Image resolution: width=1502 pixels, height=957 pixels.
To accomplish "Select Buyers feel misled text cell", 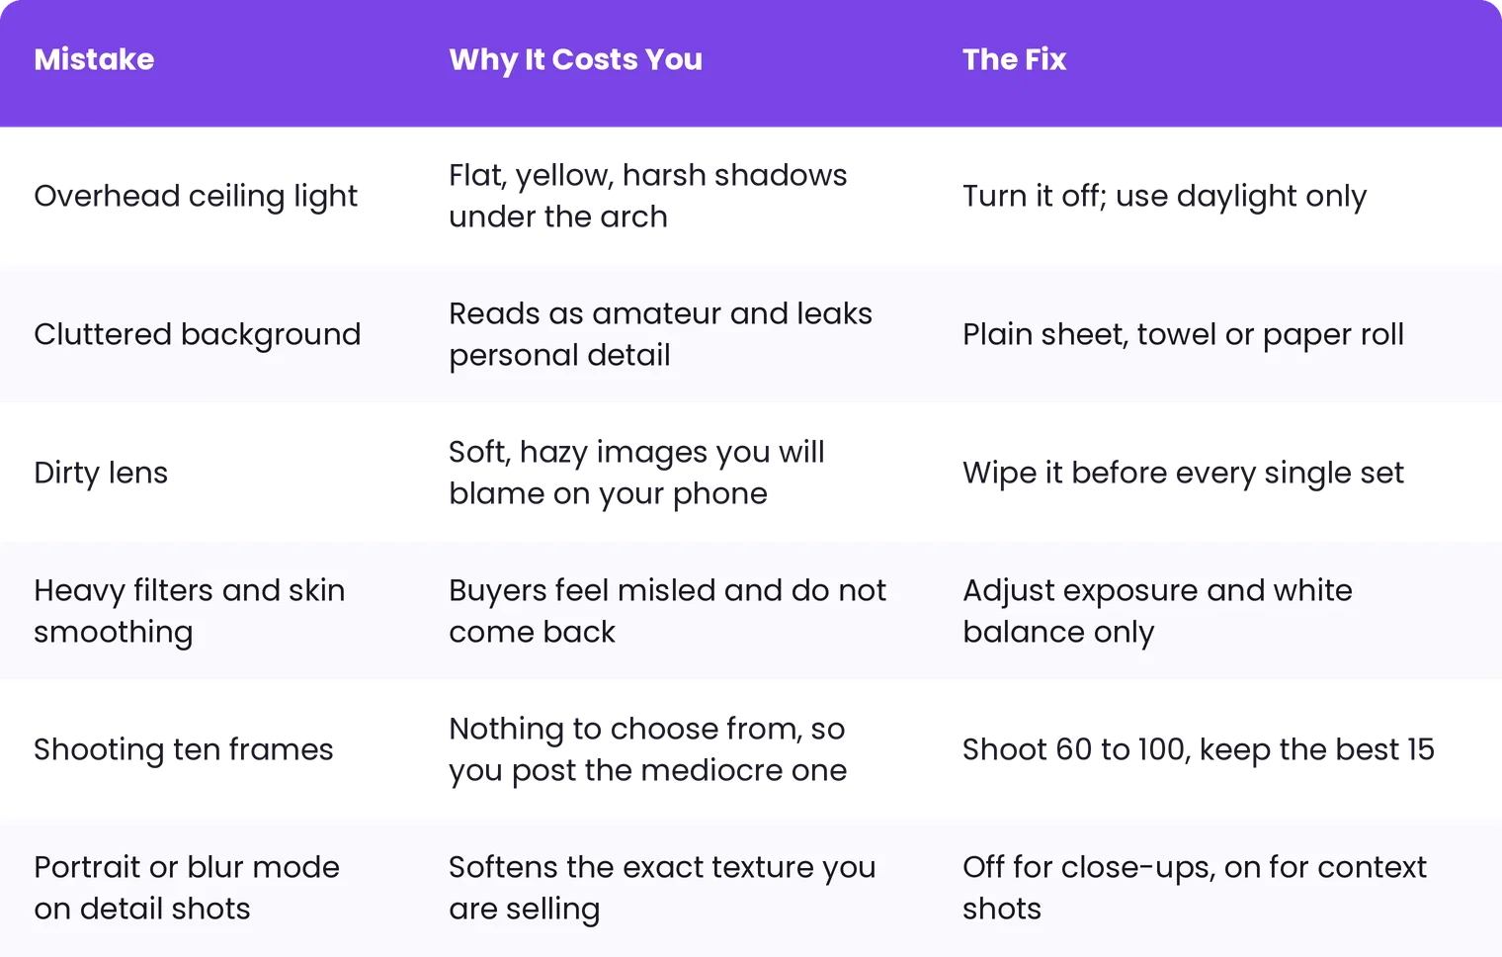I will coord(667,611).
